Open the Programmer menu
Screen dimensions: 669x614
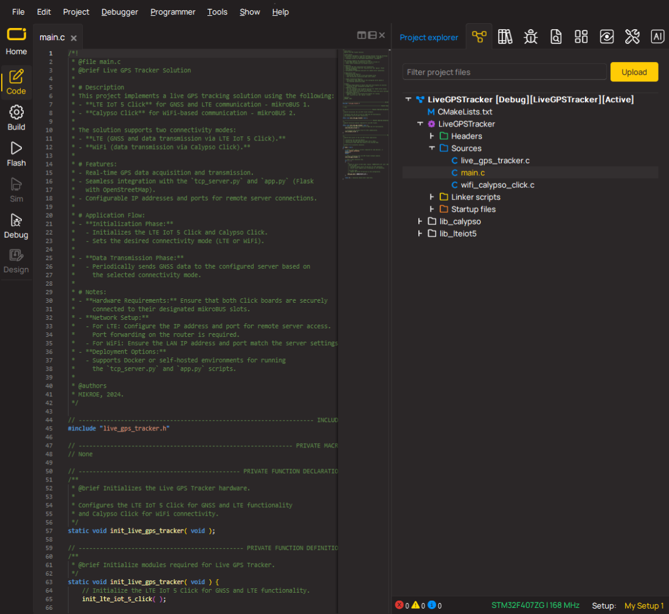tap(173, 12)
